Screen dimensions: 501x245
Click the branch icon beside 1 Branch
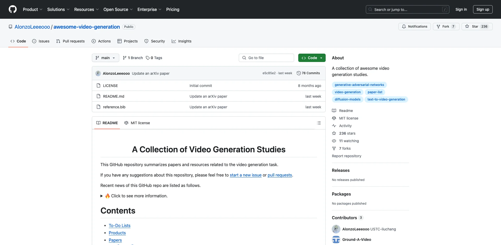pyautogui.click(x=125, y=58)
